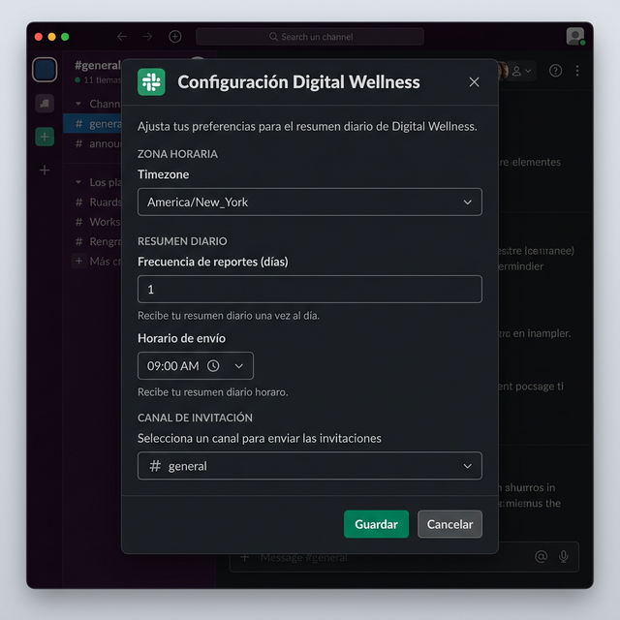
Task: Open the user profile avatar top right
Action: pyautogui.click(x=574, y=37)
